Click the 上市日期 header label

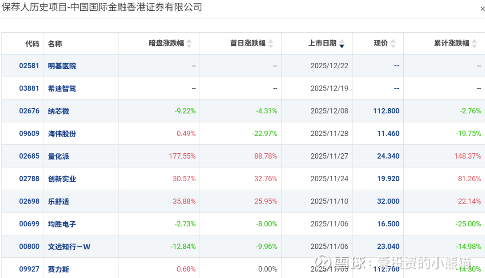pyautogui.click(x=322, y=43)
